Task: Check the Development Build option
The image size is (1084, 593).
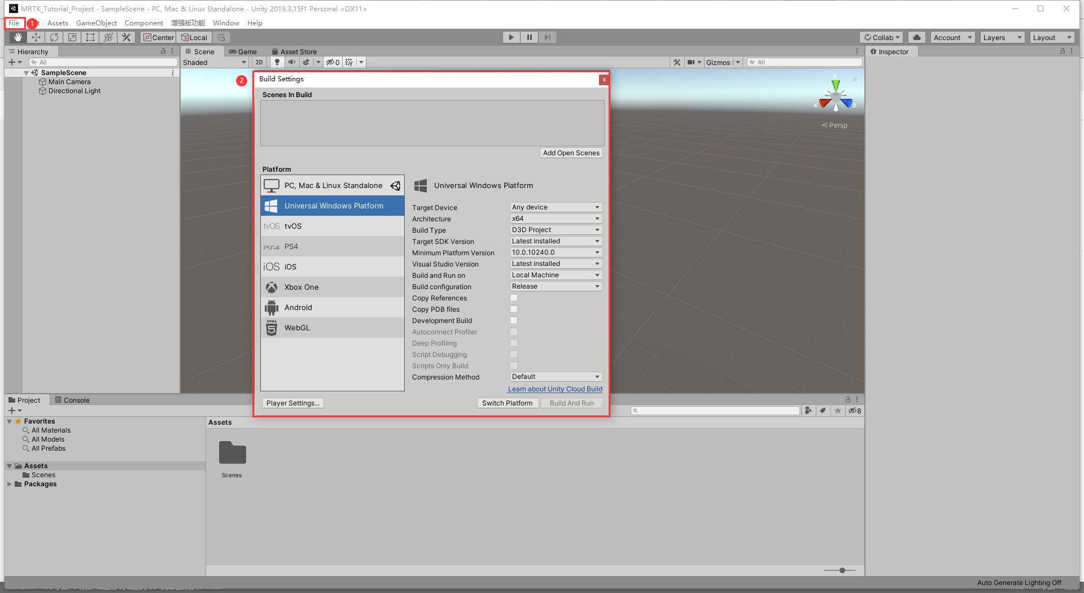Action: [x=514, y=320]
